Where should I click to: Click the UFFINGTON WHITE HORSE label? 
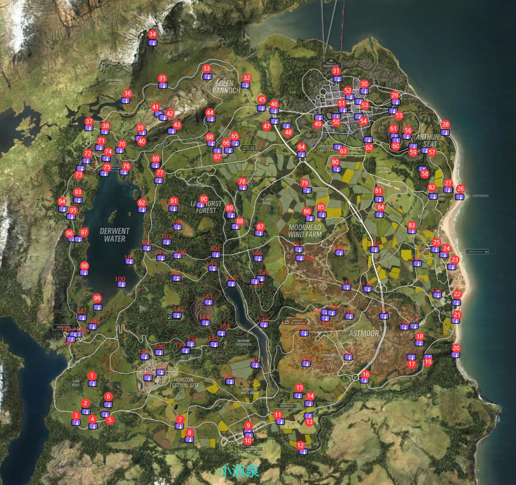click(x=249, y=391)
